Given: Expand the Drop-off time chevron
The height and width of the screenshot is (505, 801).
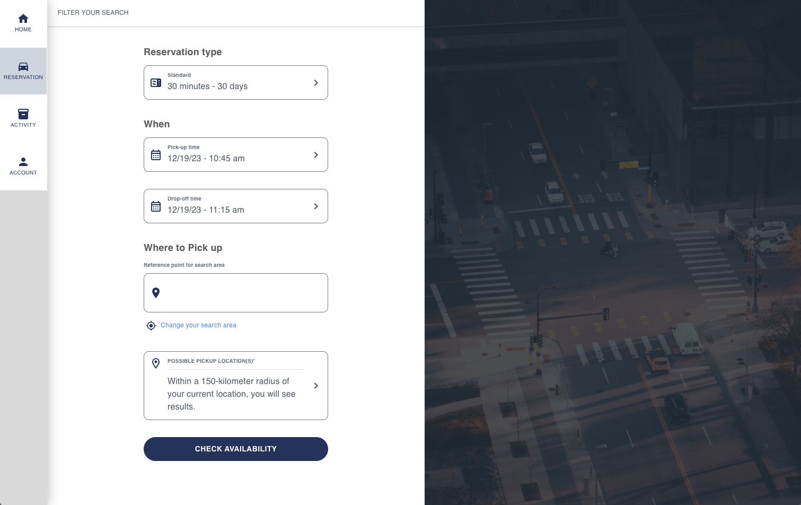Looking at the screenshot, I should [316, 206].
